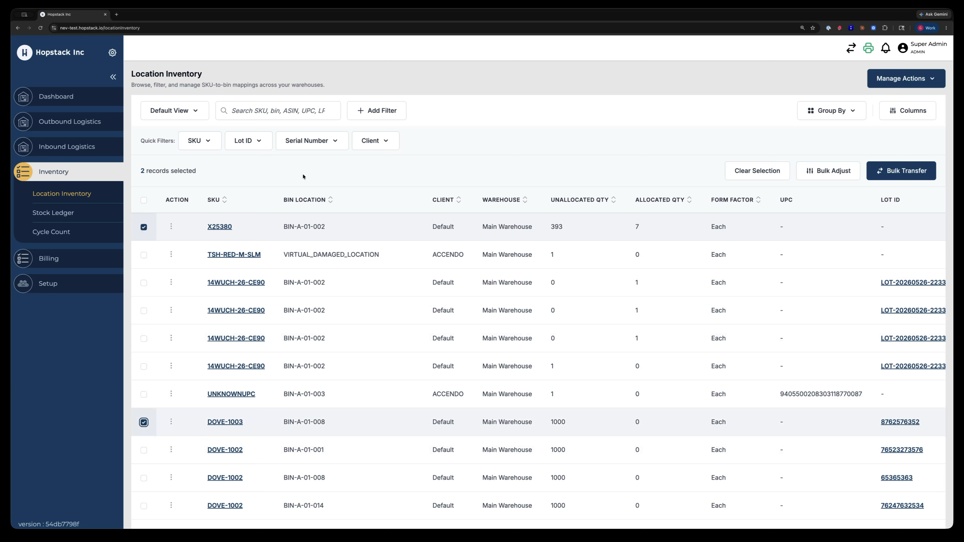The width and height of the screenshot is (964, 542).
Task: Click the Bulk Transfer button
Action: 901,171
